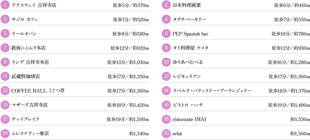Click the pink number 6 circle
Image resolution: width=310 pixels, height=140 pixels.
pos(166,33)
